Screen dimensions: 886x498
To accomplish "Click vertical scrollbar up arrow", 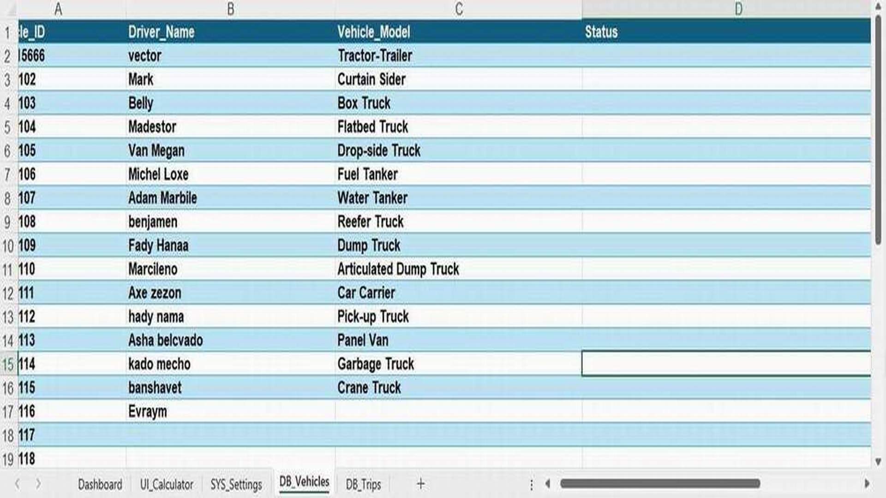I will [x=878, y=6].
